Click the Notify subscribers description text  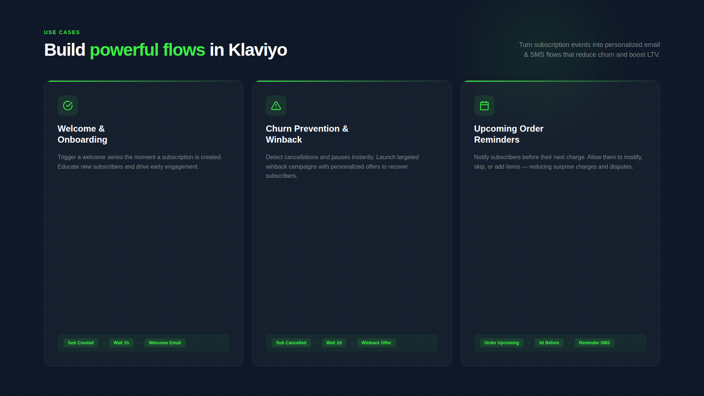(x=558, y=162)
